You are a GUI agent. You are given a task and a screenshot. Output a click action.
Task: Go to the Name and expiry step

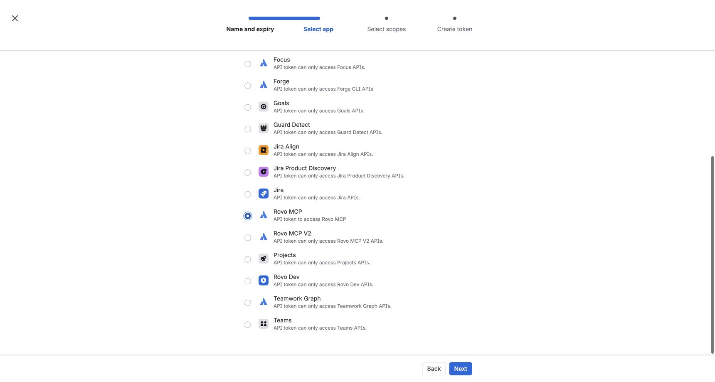tap(250, 29)
